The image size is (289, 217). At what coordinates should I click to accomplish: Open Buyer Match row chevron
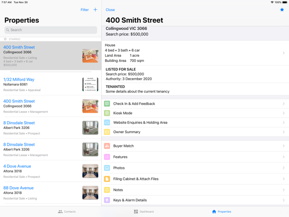point(283,146)
